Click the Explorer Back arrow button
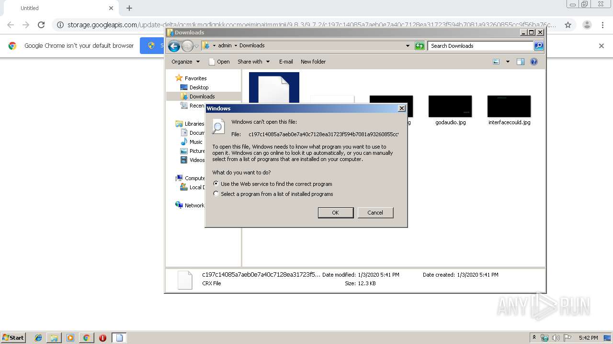The height and width of the screenshot is (344, 613). (174, 46)
